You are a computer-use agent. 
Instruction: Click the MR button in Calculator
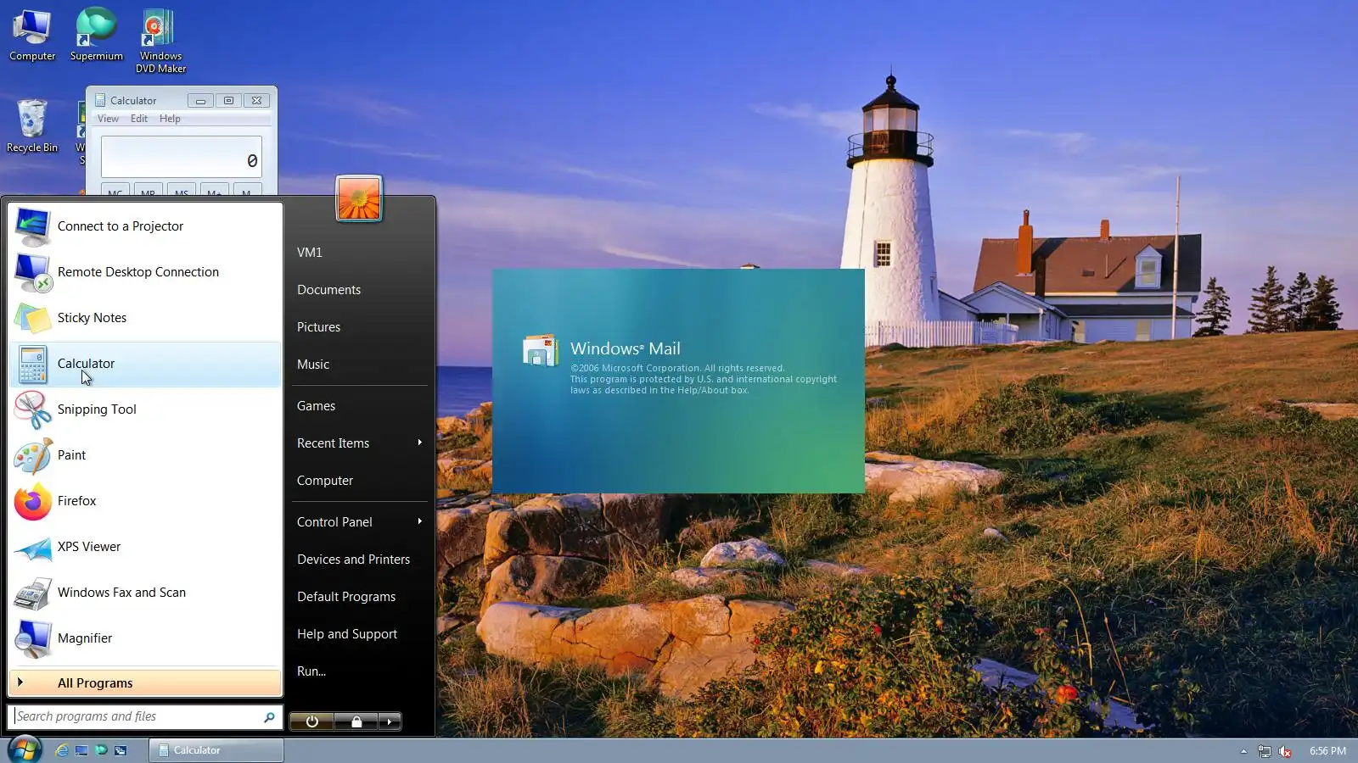(x=149, y=190)
